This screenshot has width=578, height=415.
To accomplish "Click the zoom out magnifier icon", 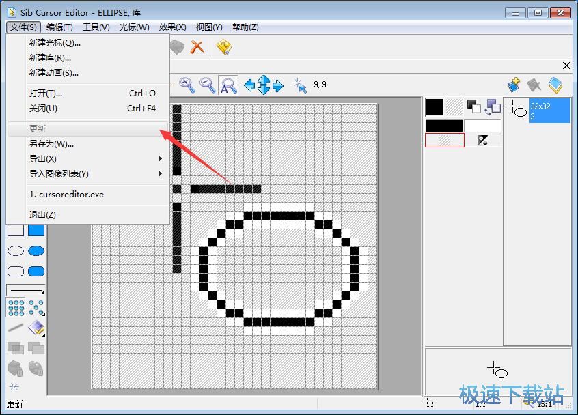I will click(x=207, y=85).
